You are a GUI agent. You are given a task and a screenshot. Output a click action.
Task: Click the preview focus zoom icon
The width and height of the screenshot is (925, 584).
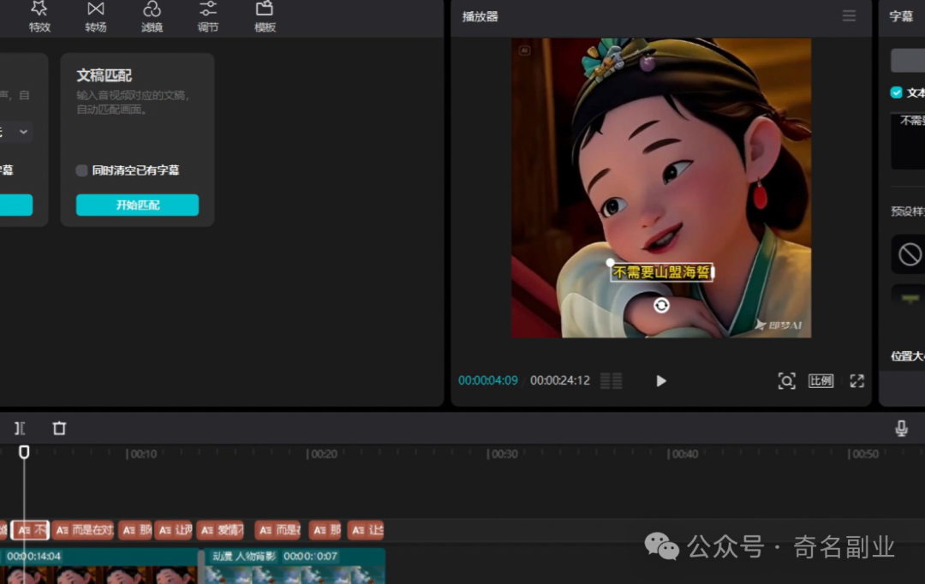coord(786,381)
